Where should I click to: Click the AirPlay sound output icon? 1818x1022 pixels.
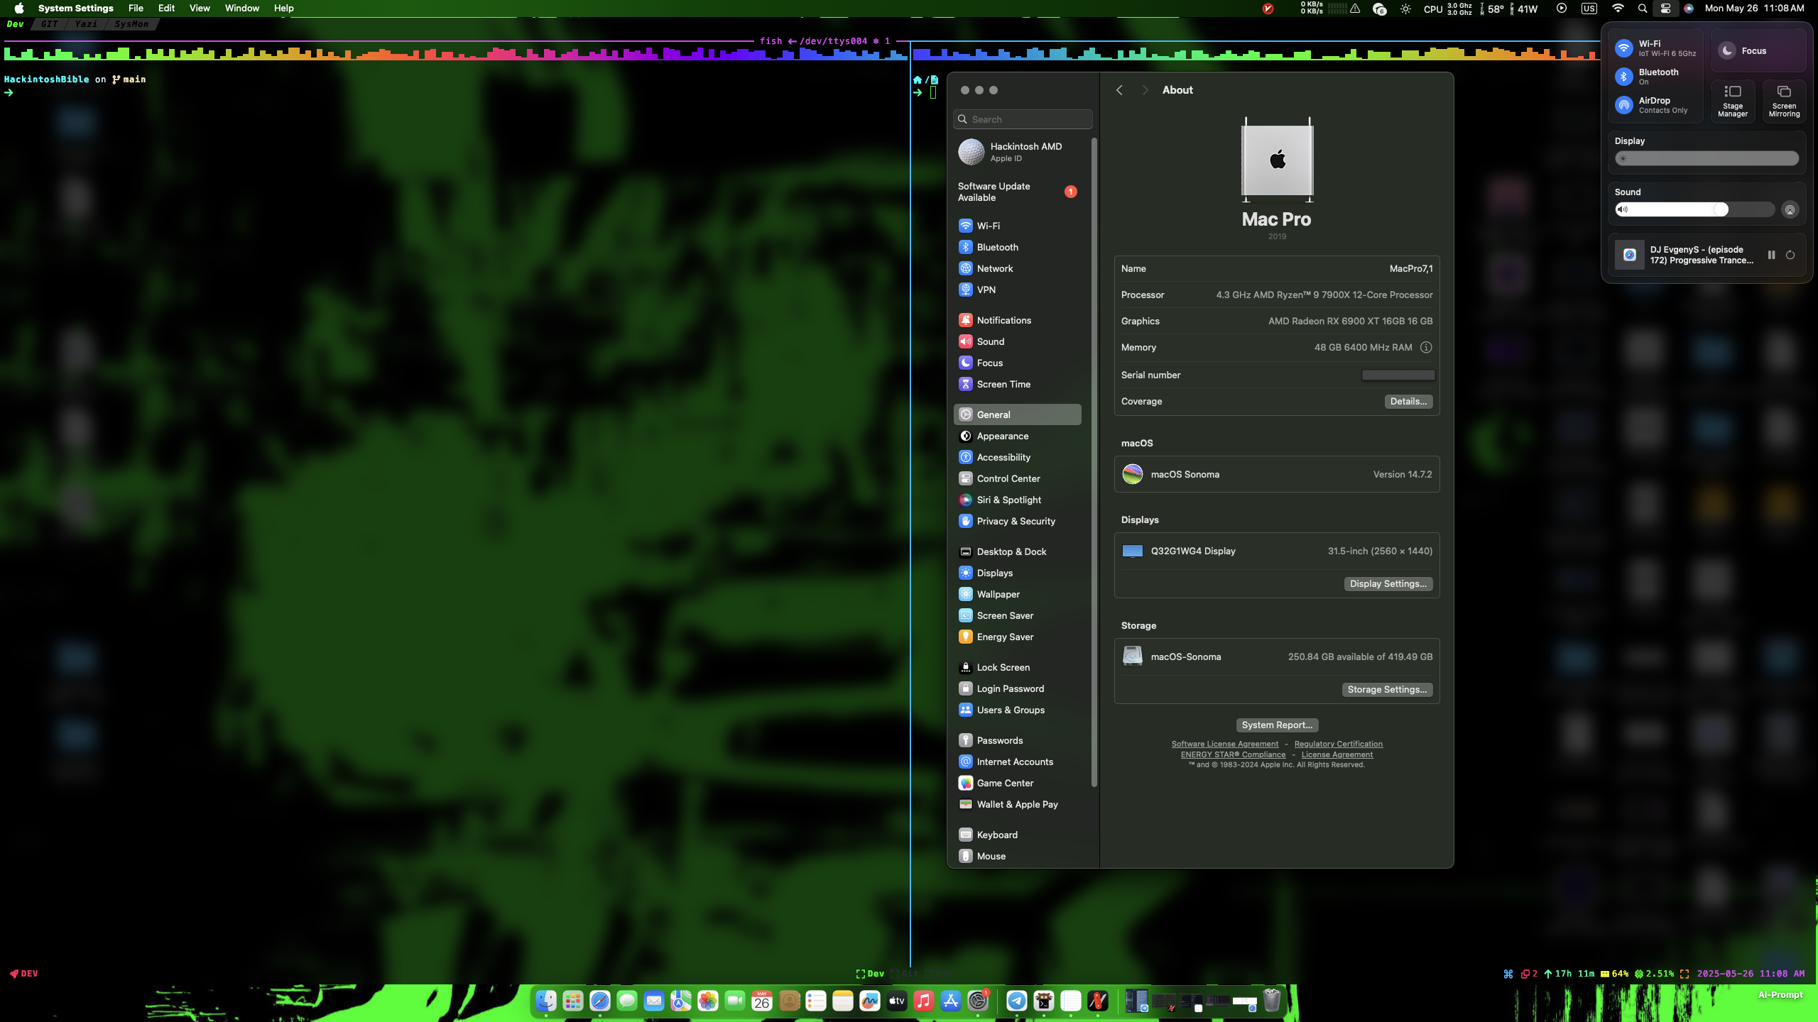coord(1790,209)
